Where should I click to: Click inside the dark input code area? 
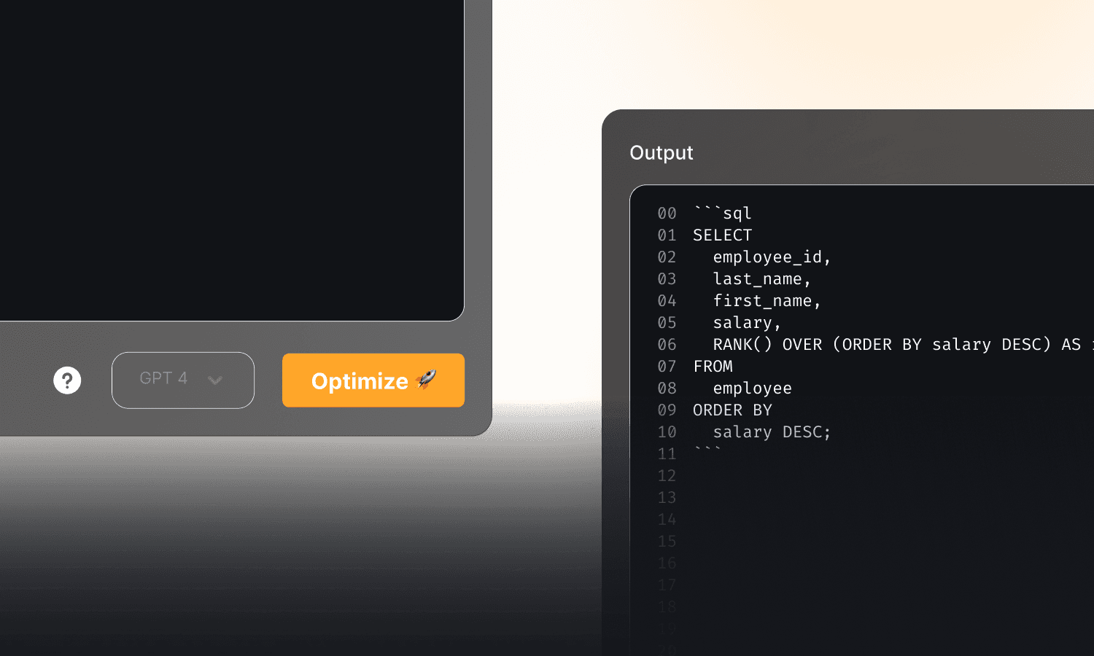click(232, 160)
